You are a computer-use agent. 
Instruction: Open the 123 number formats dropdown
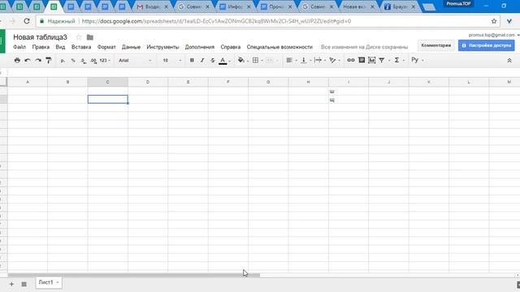pos(105,61)
